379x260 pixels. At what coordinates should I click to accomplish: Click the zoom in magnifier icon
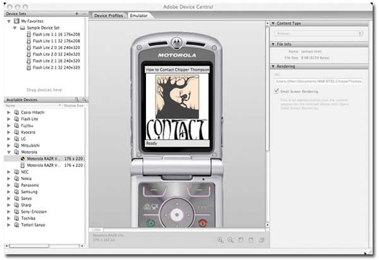click(220, 240)
